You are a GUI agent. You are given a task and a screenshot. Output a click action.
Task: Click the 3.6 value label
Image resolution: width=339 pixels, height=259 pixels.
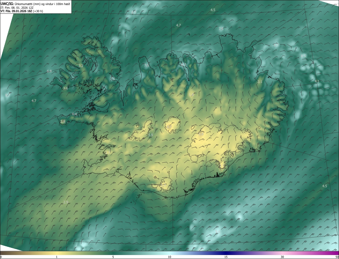pyautogui.click(x=65, y=88)
